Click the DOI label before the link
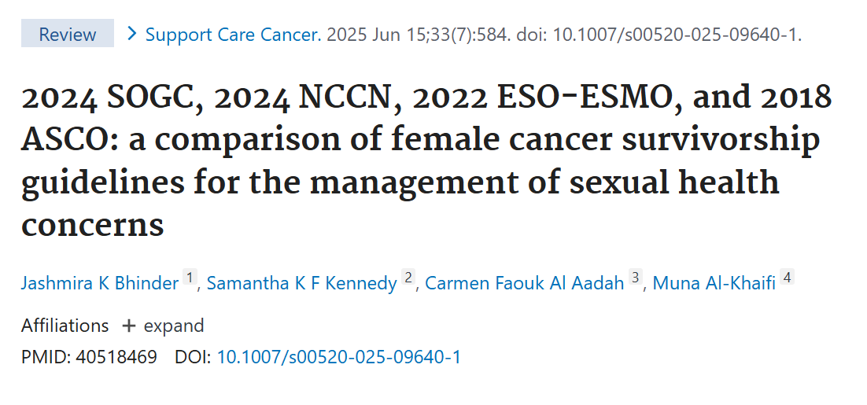The image size is (867, 405). pos(193,357)
